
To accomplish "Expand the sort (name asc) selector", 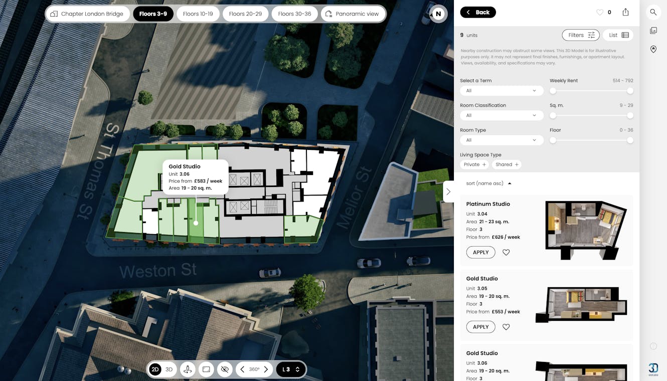I will tap(489, 183).
